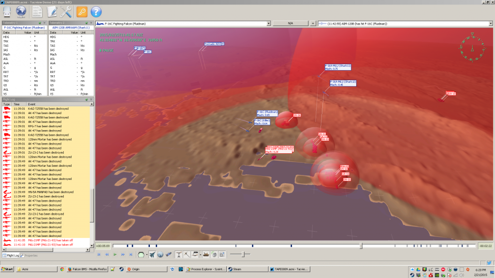Select 11:39:49 HN-5A MANPAD has been destroyed
Screen dimensions: 495x278
(x=46, y=192)
